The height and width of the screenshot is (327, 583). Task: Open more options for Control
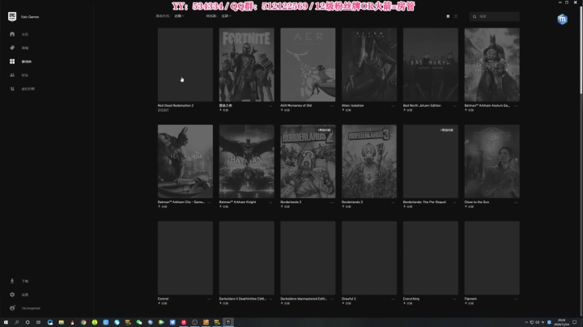(209, 299)
